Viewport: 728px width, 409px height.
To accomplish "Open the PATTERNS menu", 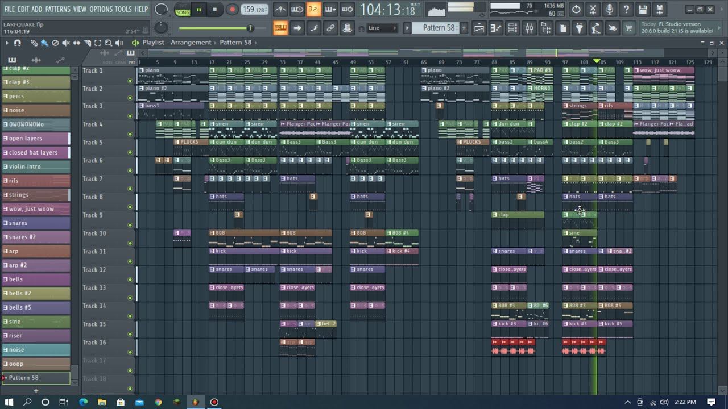I will 57,9.
